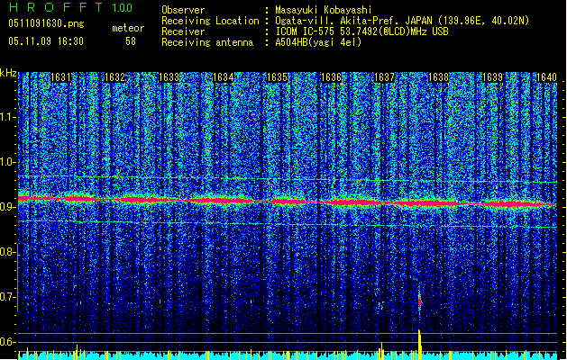Click the 1.0 frequency axis label
The height and width of the screenshot is (360, 567).
click(8, 162)
